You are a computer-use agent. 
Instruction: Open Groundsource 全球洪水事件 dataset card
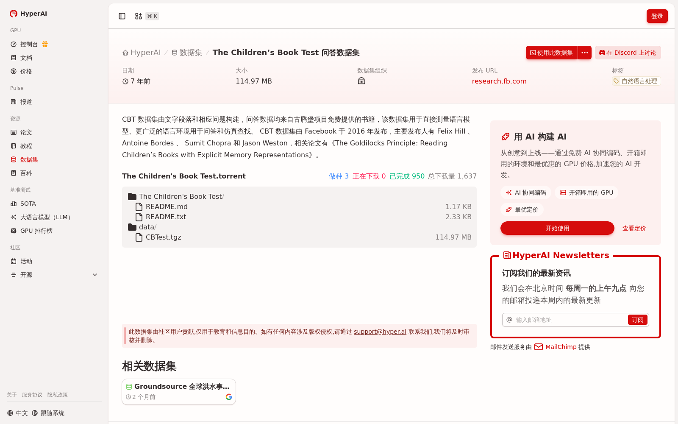(179, 392)
